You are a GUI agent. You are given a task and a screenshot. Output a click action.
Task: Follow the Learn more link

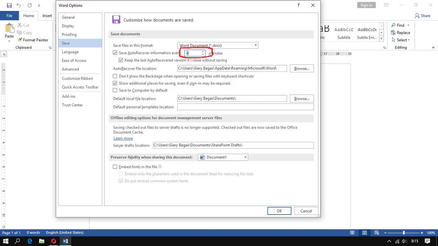click(x=123, y=138)
